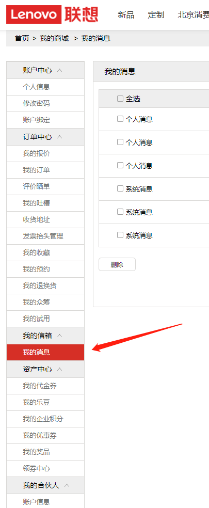Collapse the 订单中心 section chevron

pyautogui.click(x=60, y=137)
